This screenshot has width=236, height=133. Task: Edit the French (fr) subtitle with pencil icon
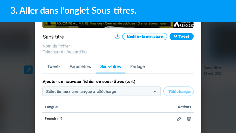[x=179, y=119]
